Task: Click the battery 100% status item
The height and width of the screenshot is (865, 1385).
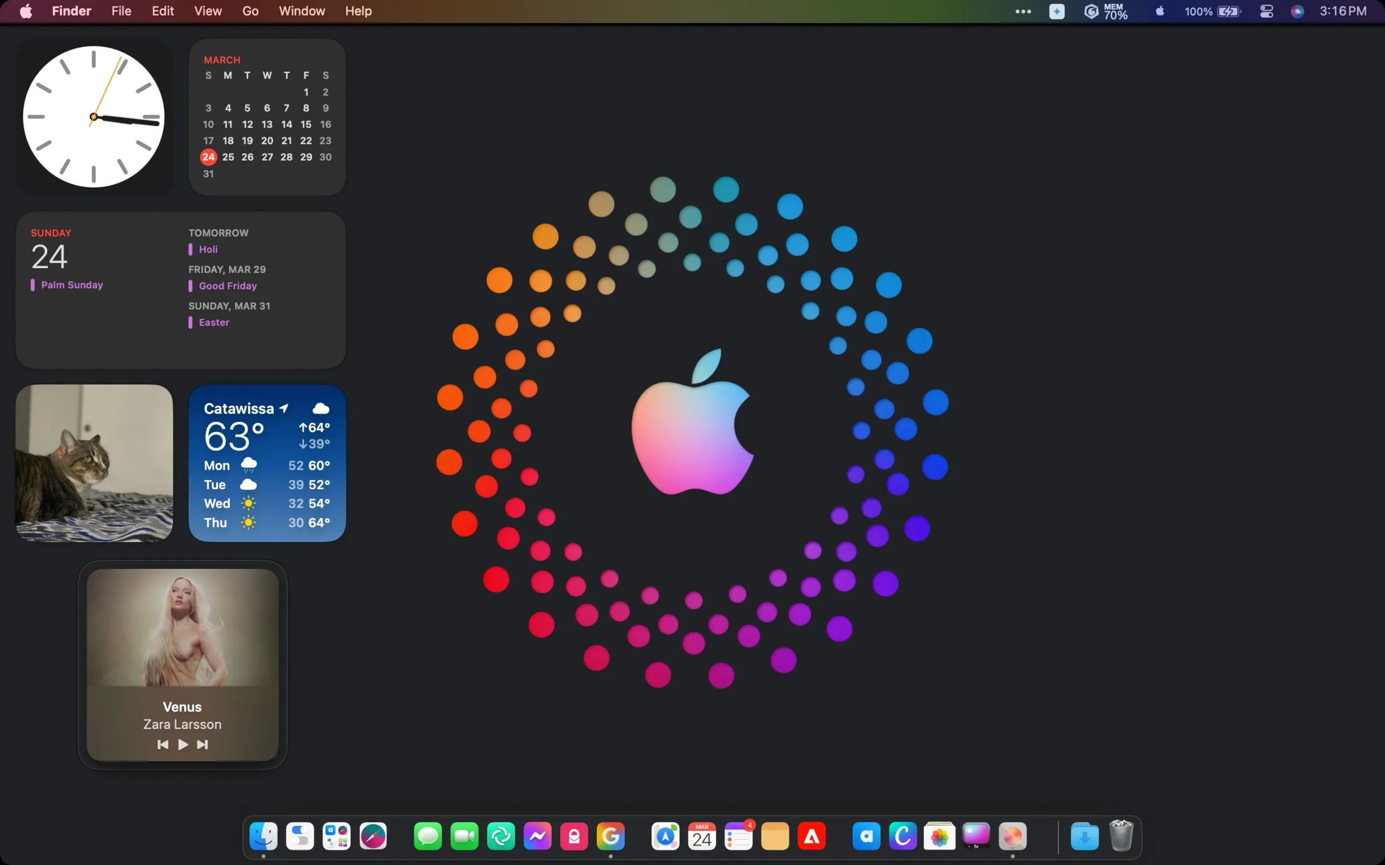Action: click(1212, 11)
